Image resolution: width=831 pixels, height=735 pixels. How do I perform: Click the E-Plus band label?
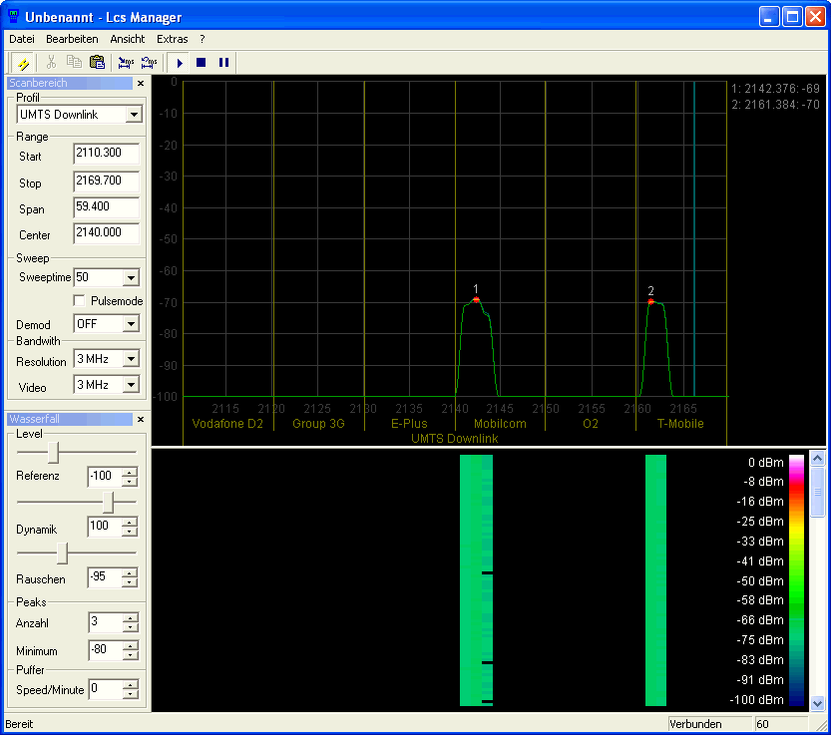coord(409,424)
